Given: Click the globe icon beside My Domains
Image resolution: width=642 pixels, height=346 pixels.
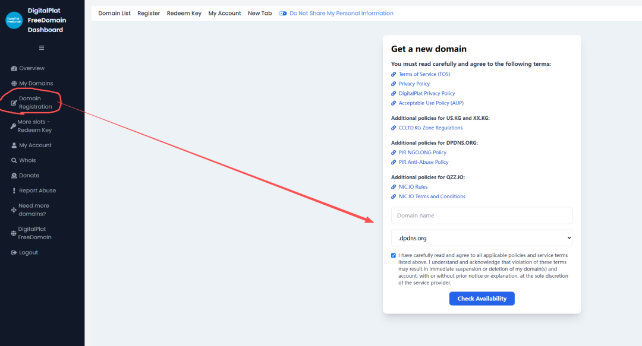Looking at the screenshot, I should (14, 84).
